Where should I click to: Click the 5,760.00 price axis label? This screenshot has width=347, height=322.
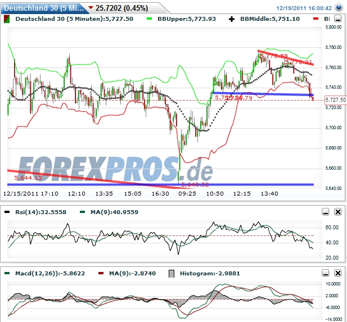click(334, 67)
